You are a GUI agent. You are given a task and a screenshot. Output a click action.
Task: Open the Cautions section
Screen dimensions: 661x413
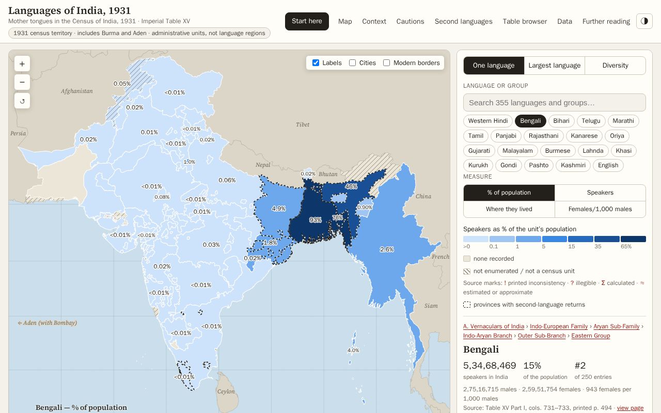[410, 21]
